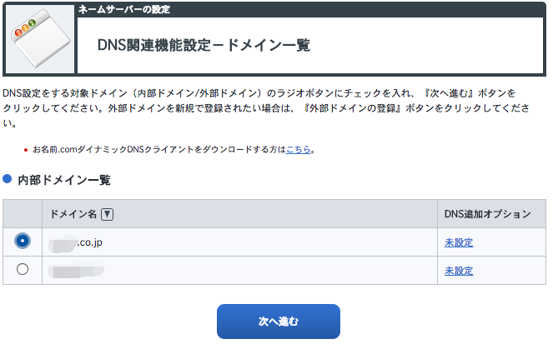This screenshot has width=553, height=344.
Task: Click the blurred domain name in second row
Action: point(76,271)
